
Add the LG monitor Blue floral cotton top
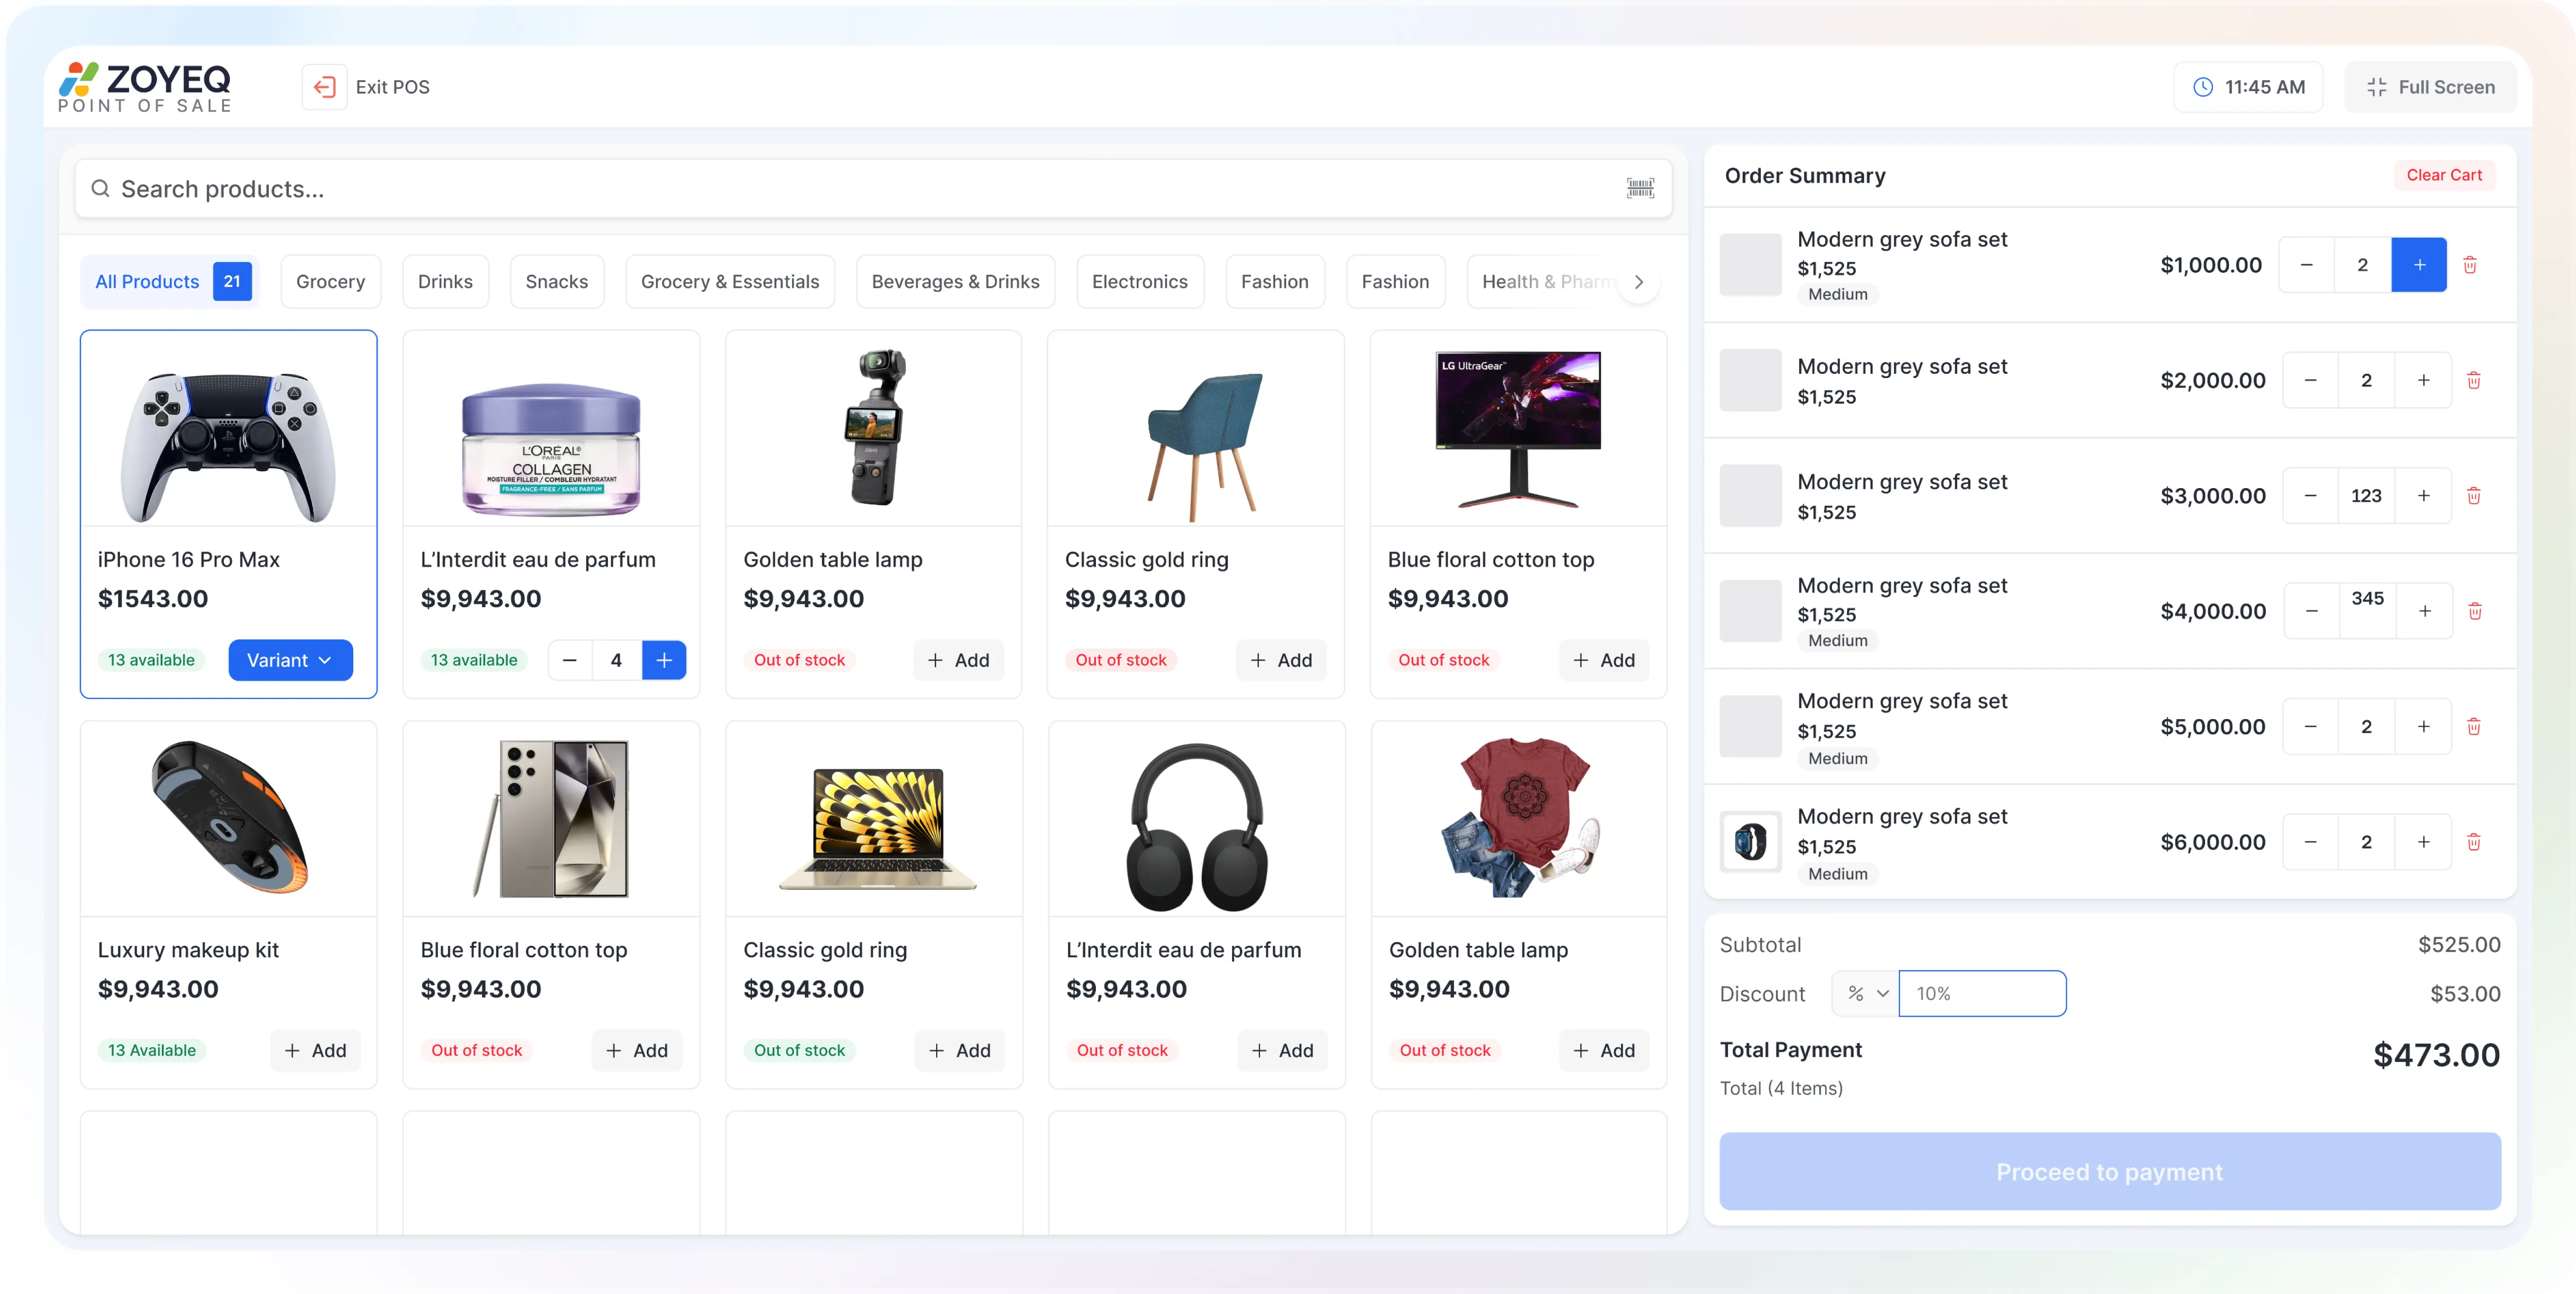(x=1604, y=660)
